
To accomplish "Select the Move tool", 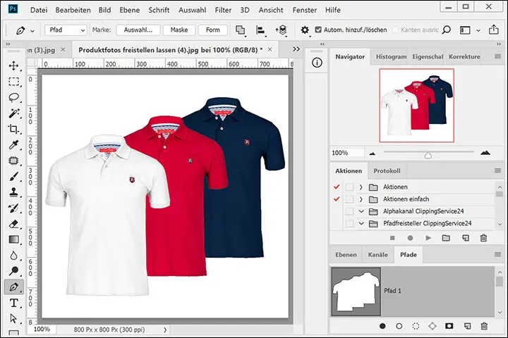I will click(13, 65).
